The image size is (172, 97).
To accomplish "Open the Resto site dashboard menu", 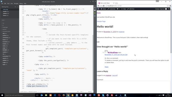I will tap(103, 9).
